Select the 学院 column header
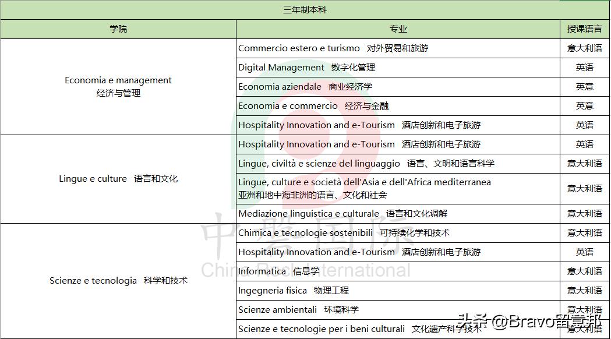The width and height of the screenshot is (611, 339). (x=118, y=29)
